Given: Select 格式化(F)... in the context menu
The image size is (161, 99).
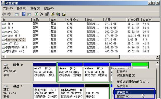Looking at the screenshot, I should point(125,86).
